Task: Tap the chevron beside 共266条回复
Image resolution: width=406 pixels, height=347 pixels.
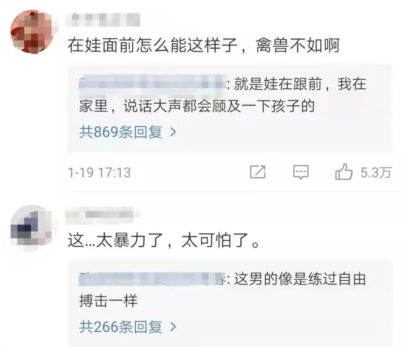Action: pos(173,327)
